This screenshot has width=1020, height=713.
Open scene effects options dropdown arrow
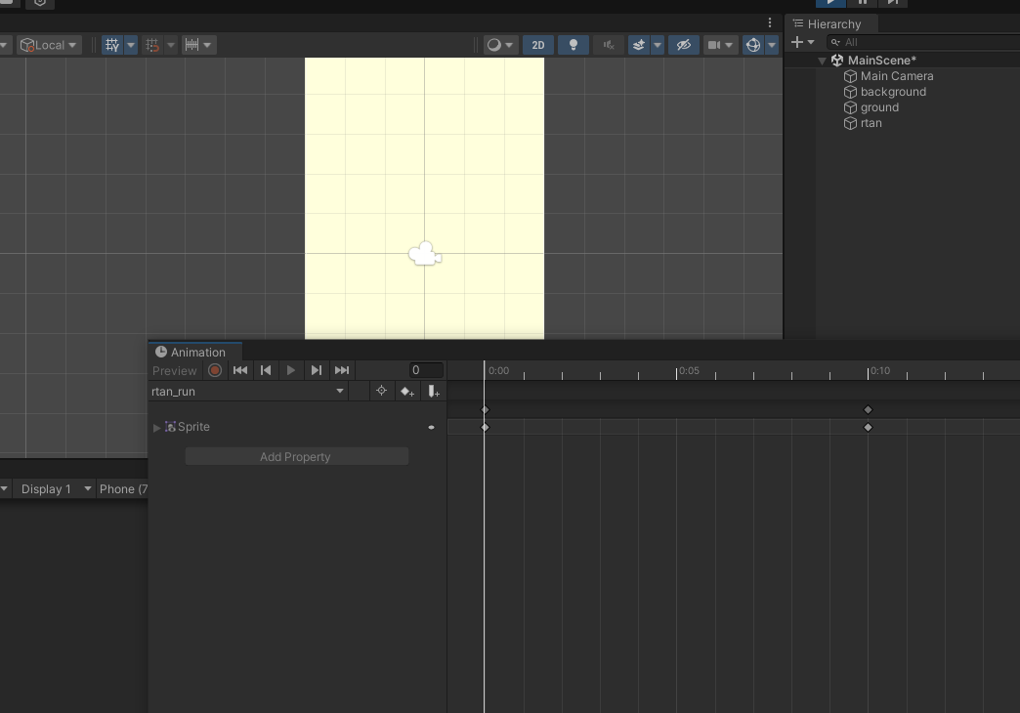[657, 45]
